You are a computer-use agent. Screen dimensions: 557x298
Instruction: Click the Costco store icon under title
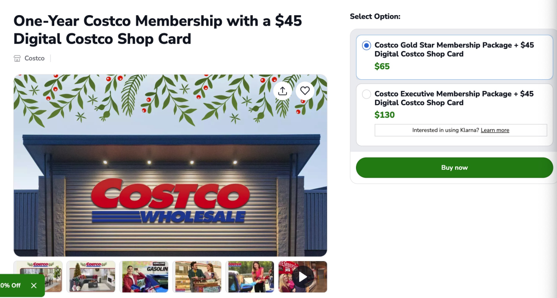click(x=17, y=59)
